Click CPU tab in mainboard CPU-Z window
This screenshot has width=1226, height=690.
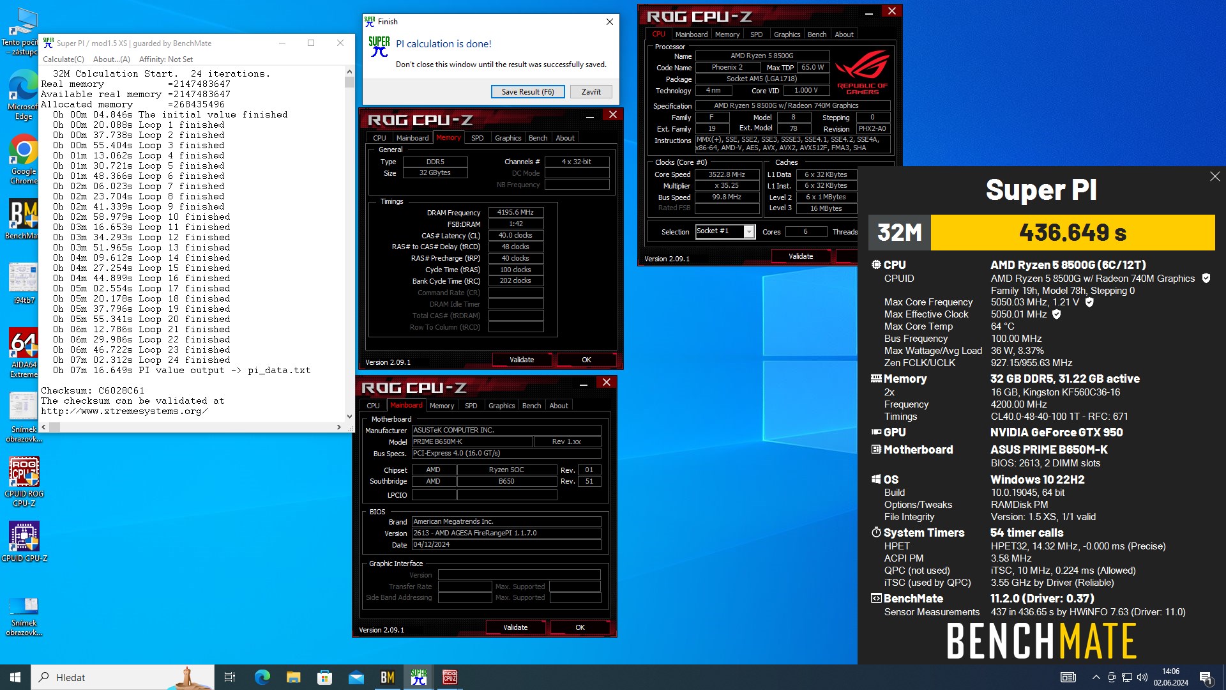[x=373, y=406]
